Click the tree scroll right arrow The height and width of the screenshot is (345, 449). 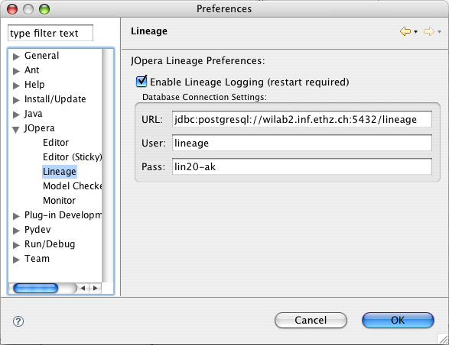pos(96,288)
